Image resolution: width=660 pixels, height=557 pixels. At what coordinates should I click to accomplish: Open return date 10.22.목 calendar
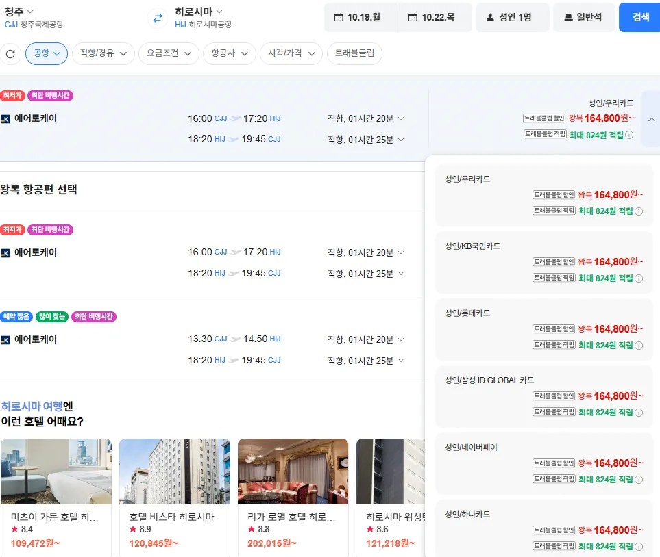point(435,17)
